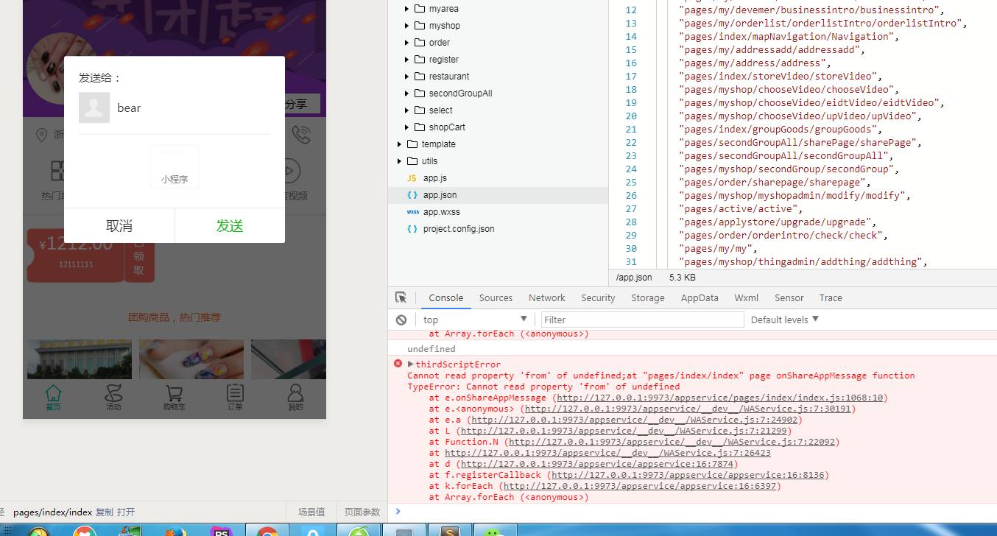Open Firefox from the taskbar
This screenshot has height=536, width=997.
pos(175,532)
